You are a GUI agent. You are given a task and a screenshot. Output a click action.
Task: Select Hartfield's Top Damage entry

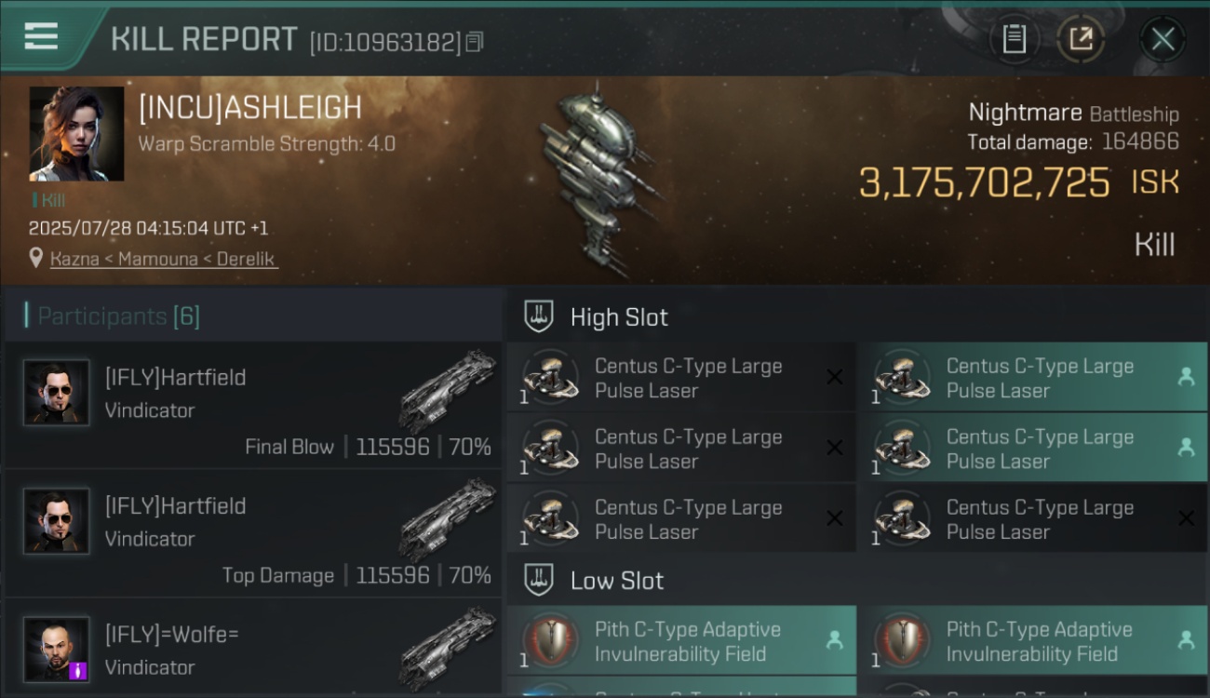[x=253, y=534]
